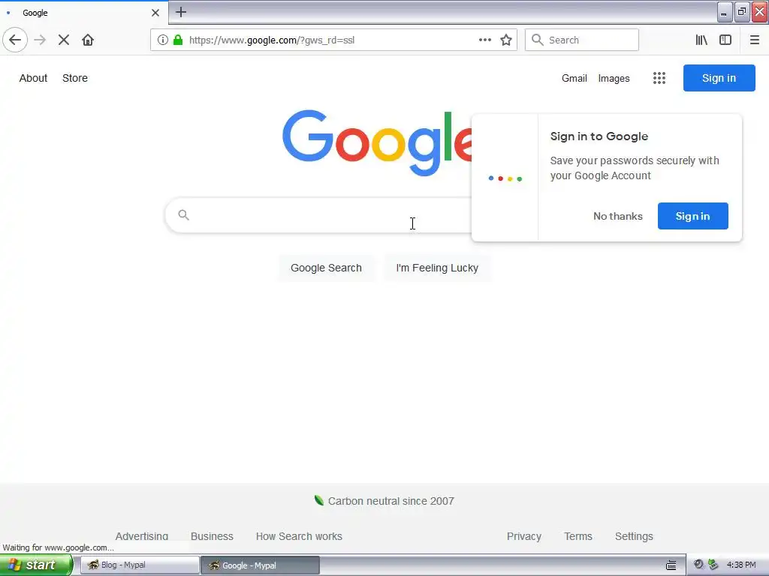Open the Settings footer menu
Viewport: 769px width, 576px height.
coord(634,536)
